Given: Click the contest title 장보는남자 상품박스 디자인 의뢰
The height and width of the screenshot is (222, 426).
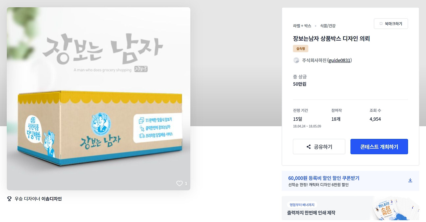Looking at the screenshot, I should [x=331, y=39].
